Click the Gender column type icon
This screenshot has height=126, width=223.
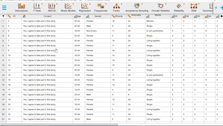pos(88,16)
